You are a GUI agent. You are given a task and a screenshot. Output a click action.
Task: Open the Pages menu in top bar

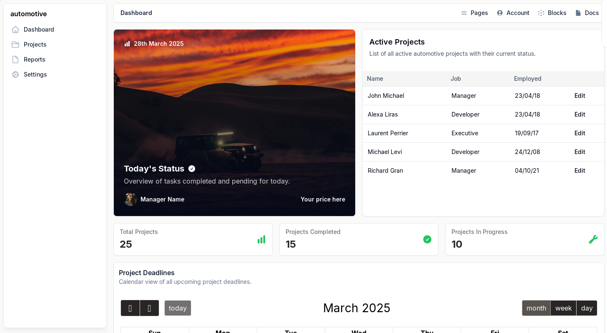pyautogui.click(x=474, y=13)
